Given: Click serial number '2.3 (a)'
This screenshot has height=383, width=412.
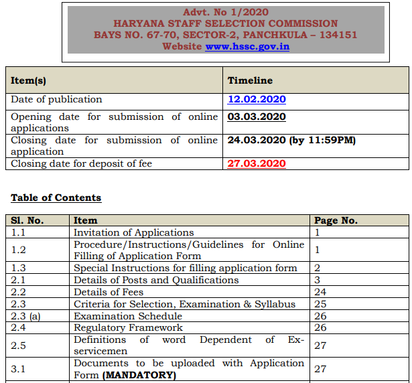Looking at the screenshot, I should [25, 316].
